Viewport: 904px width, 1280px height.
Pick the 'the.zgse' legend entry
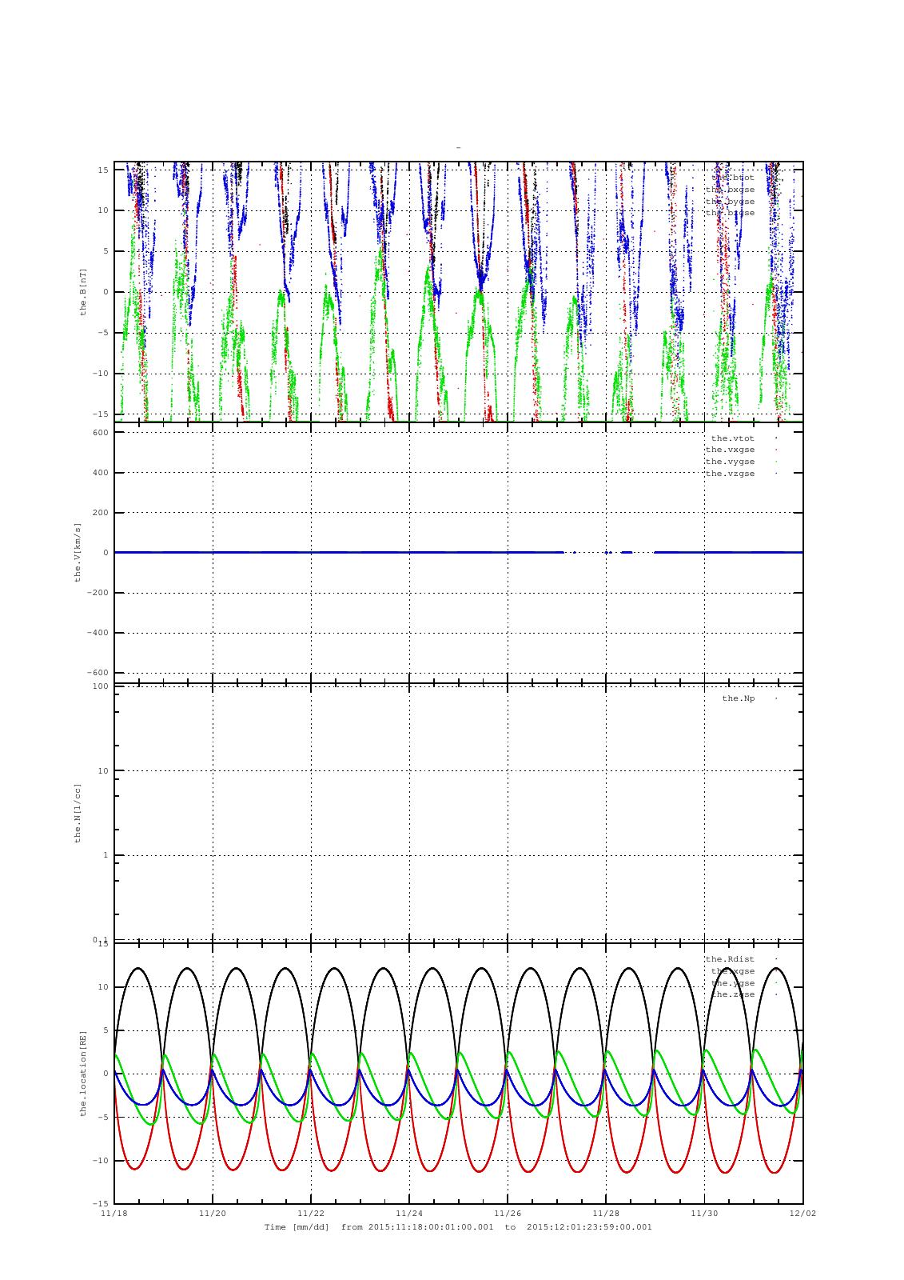[x=732, y=994]
